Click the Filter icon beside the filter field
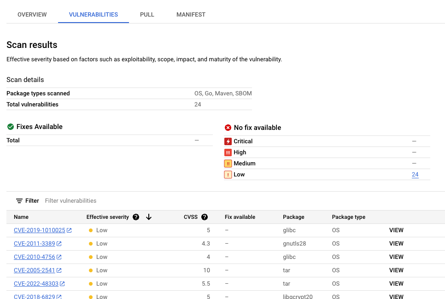The width and height of the screenshot is (445, 299). coord(18,200)
